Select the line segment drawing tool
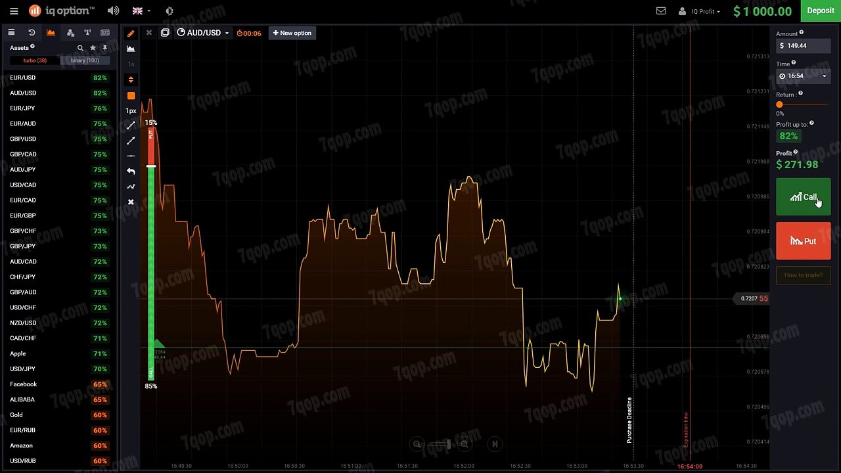The width and height of the screenshot is (841, 473). 131,125
